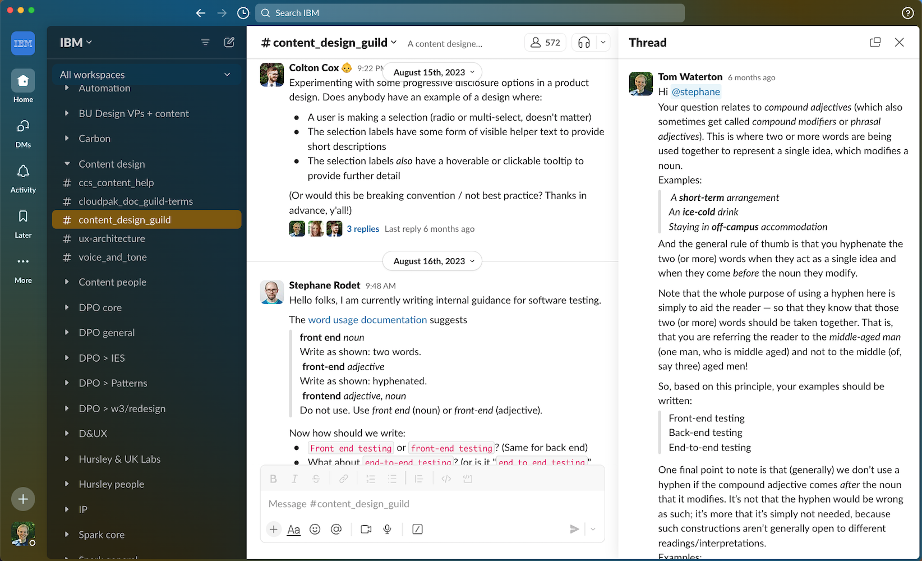
Task: Open the IBM workspace menu
Action: tap(76, 43)
